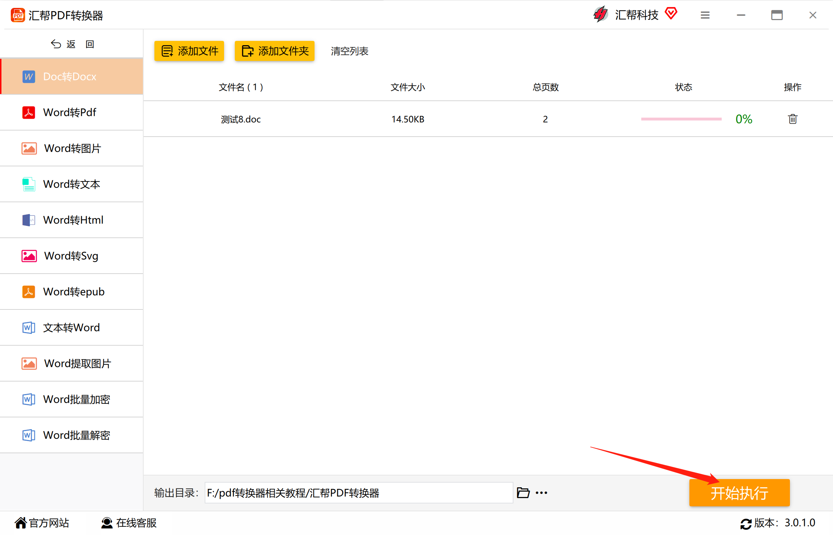
Task: Click the image icon beside Word转图片
Action: point(29,148)
